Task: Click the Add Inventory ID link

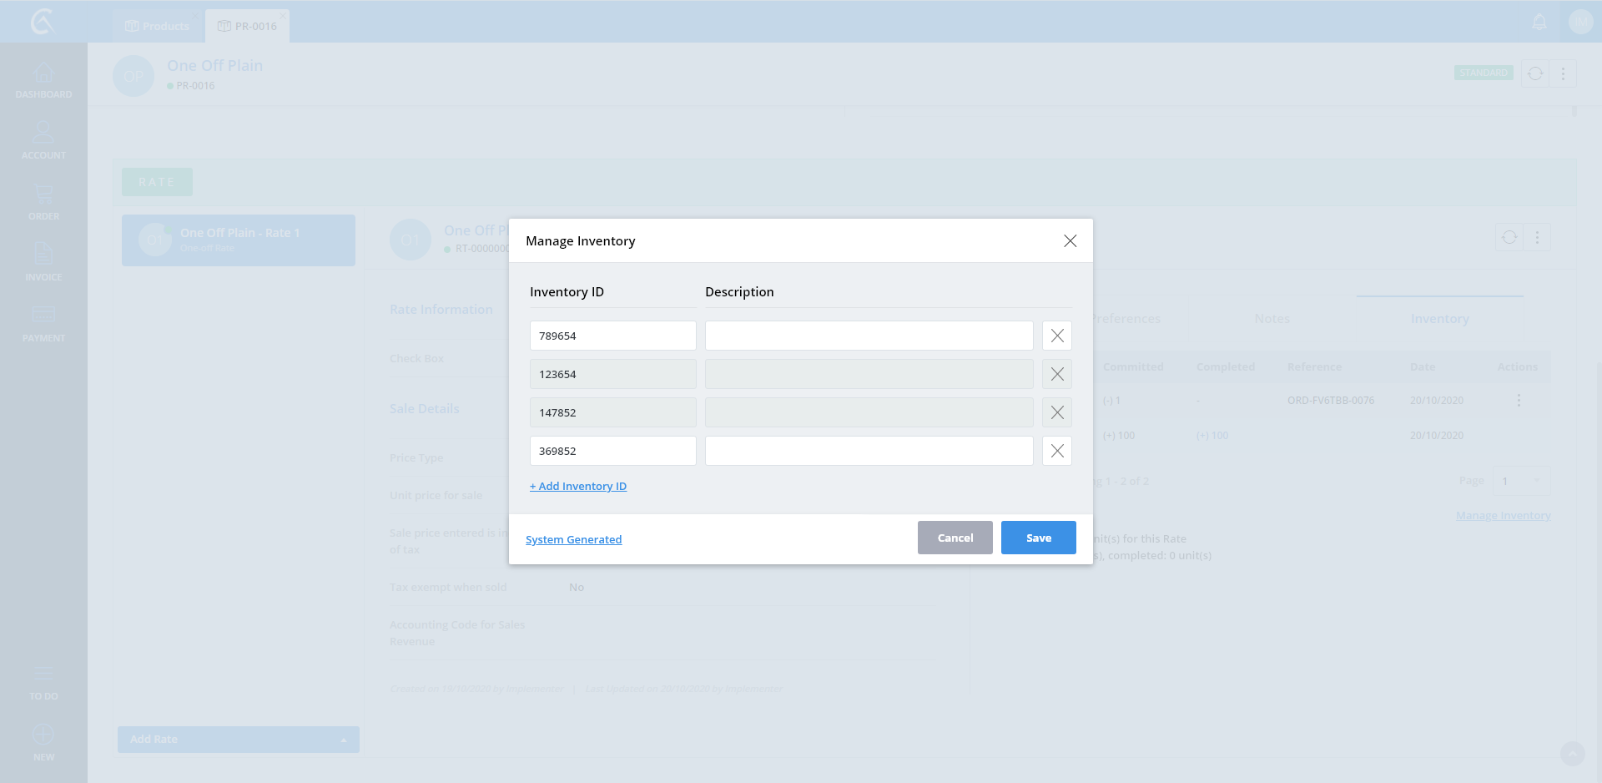Action: (x=578, y=487)
